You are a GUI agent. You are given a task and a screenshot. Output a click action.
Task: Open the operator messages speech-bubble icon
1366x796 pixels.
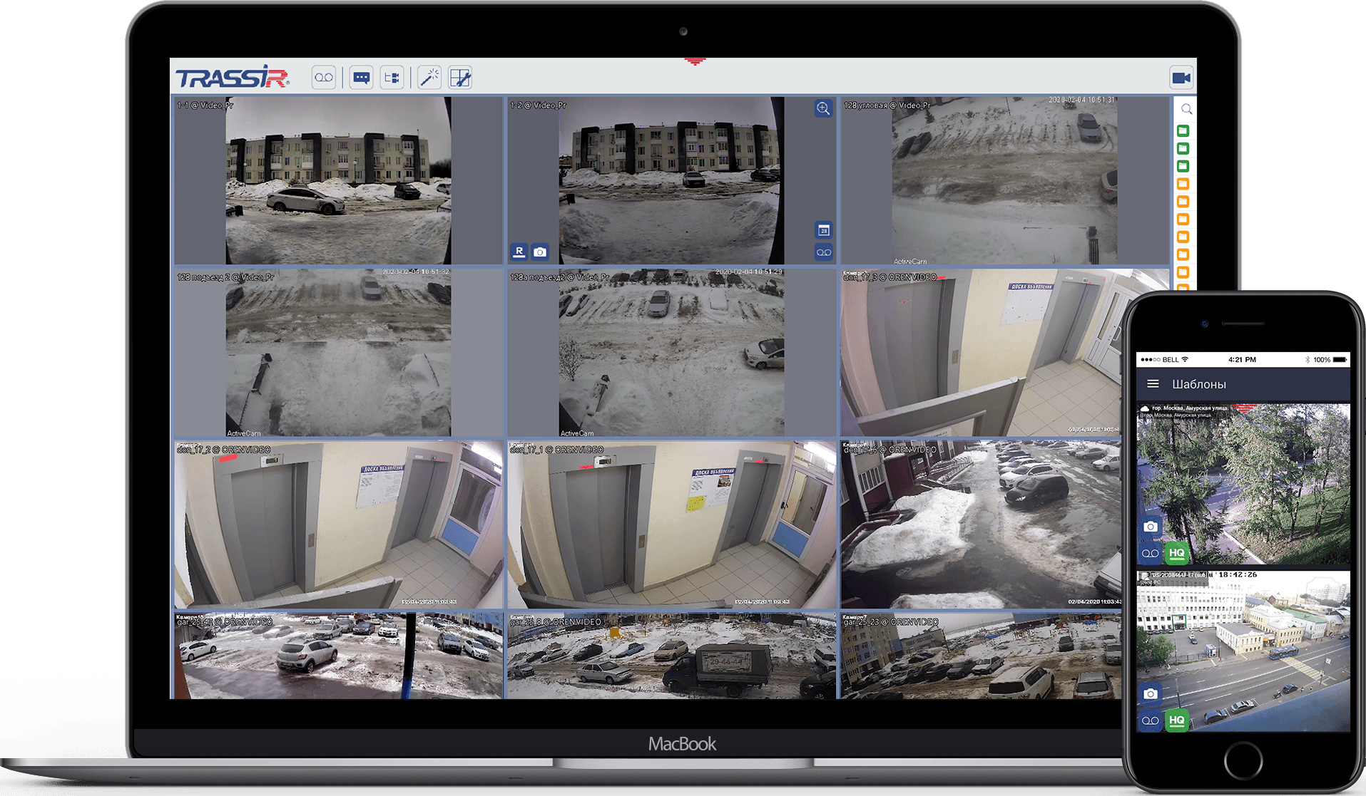362,78
